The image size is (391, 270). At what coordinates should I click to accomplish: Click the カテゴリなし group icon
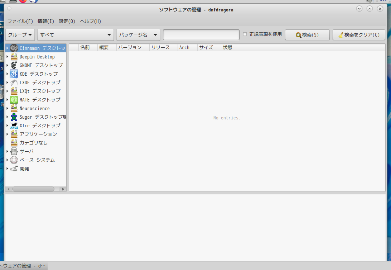(x=14, y=143)
